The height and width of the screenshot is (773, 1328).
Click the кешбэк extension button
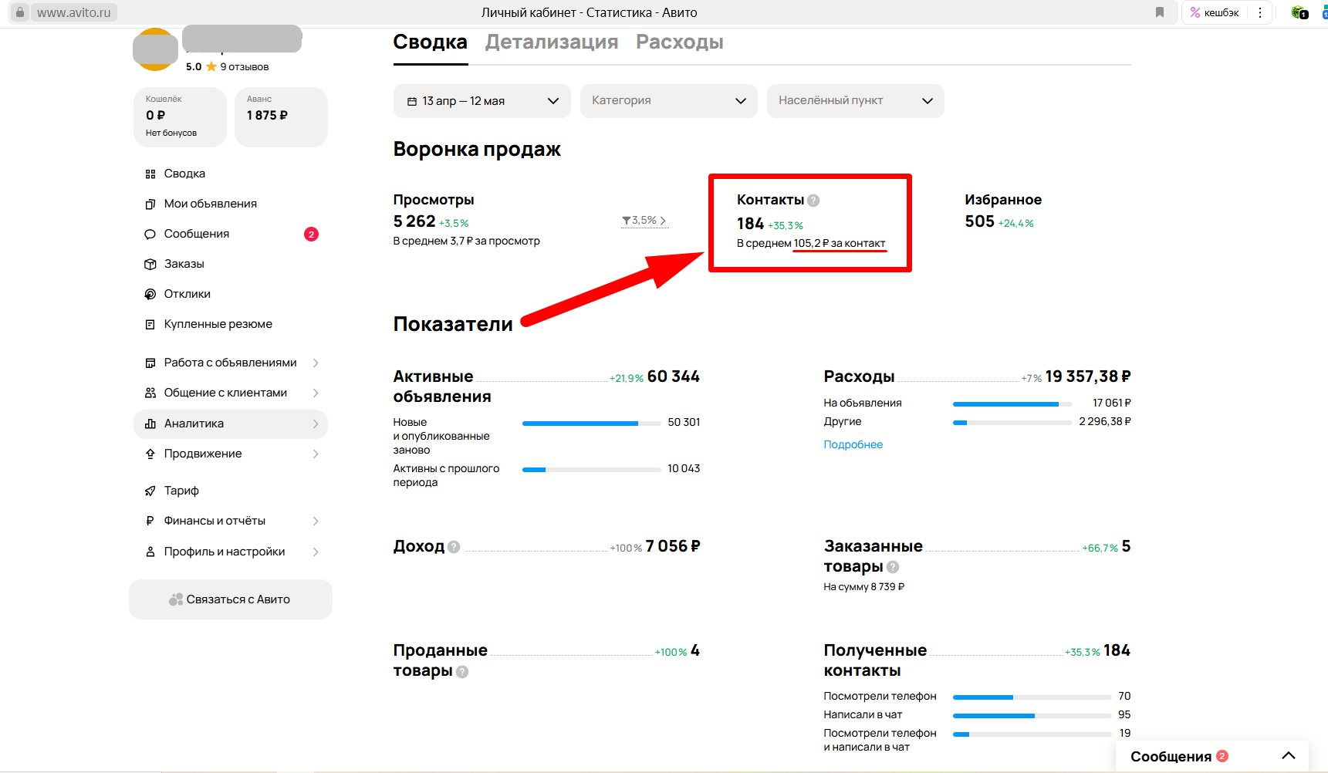click(x=1215, y=12)
